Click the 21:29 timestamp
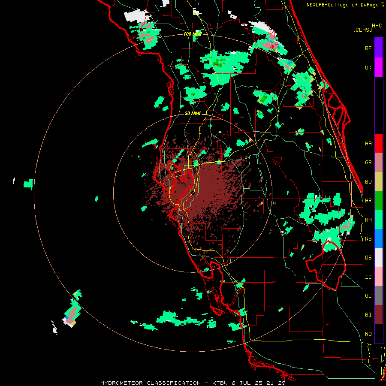This screenshot has width=386, height=386. tap(276, 383)
